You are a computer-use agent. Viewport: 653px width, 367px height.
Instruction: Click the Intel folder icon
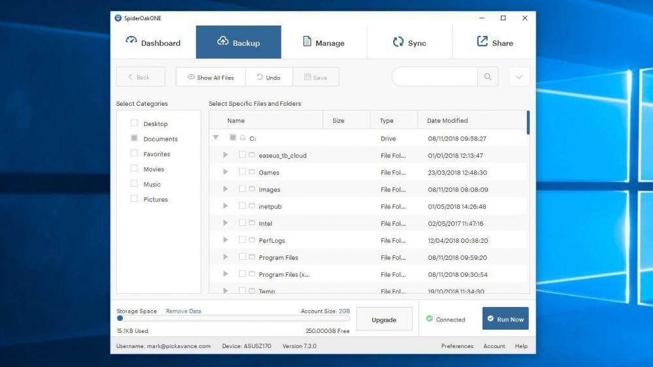click(x=252, y=223)
